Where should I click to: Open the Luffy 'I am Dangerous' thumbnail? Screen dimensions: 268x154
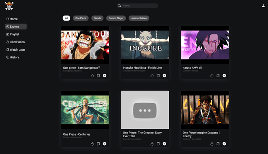pyautogui.click(x=85, y=45)
